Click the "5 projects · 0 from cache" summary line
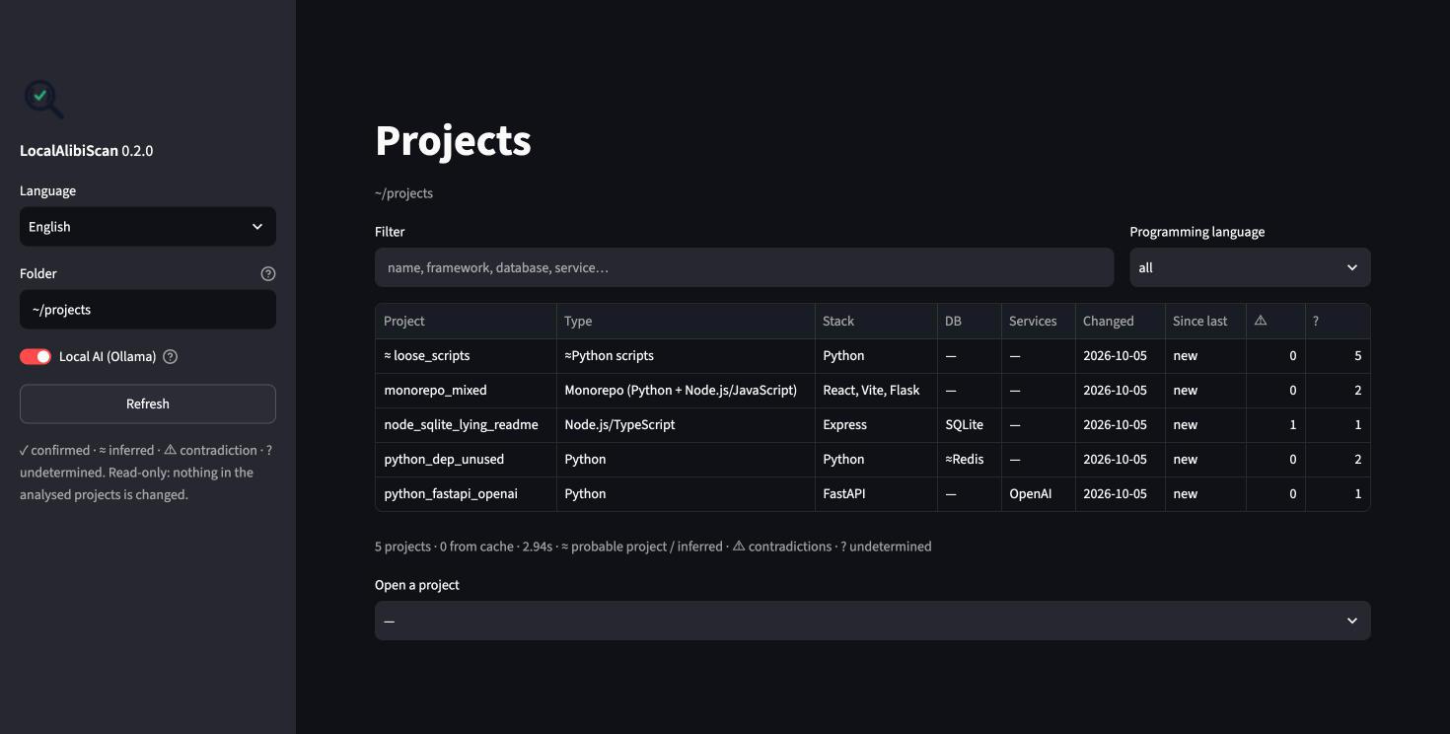 [653, 547]
